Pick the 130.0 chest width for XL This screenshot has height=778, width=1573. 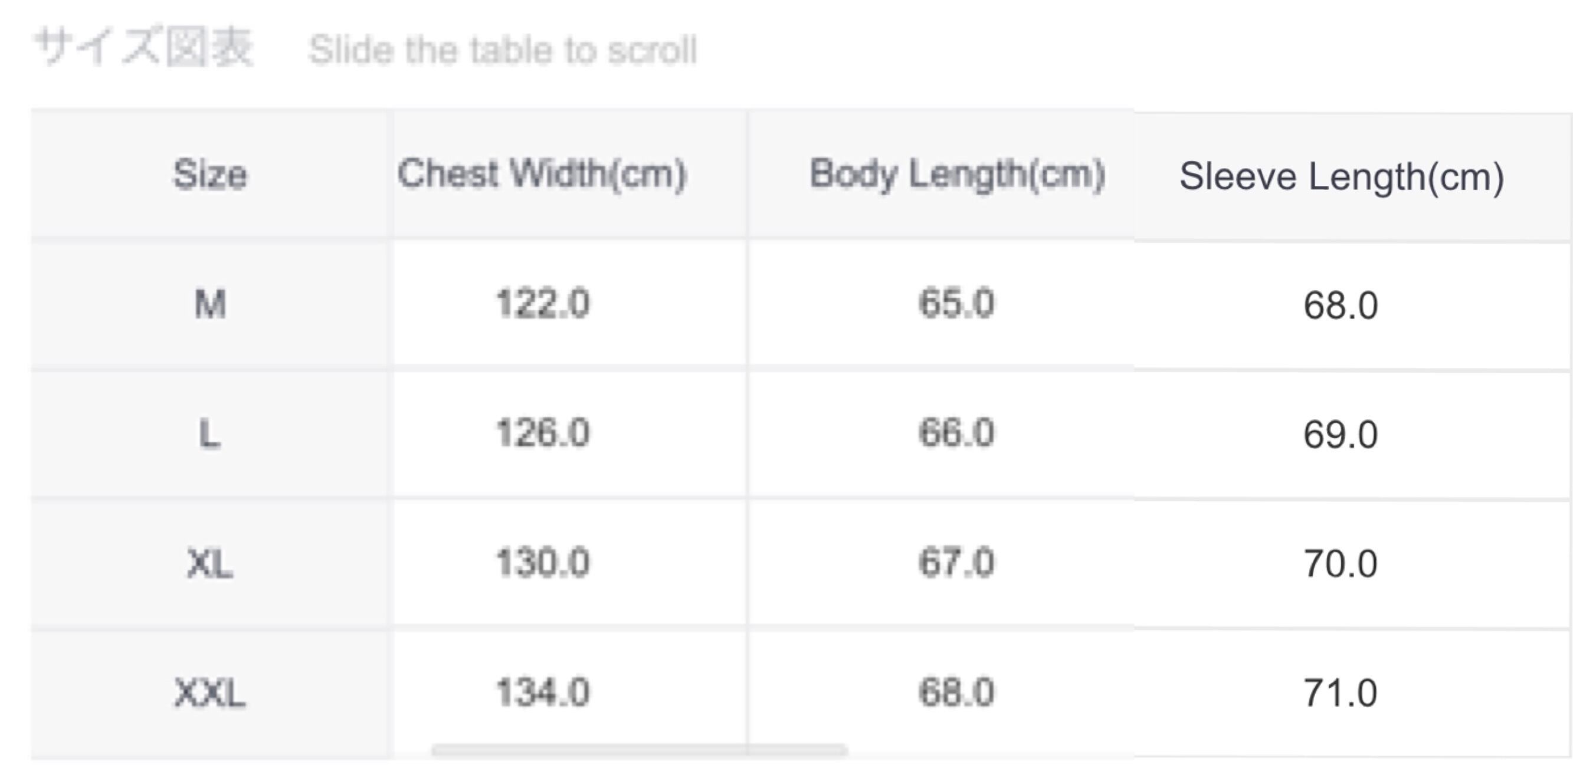tap(542, 563)
